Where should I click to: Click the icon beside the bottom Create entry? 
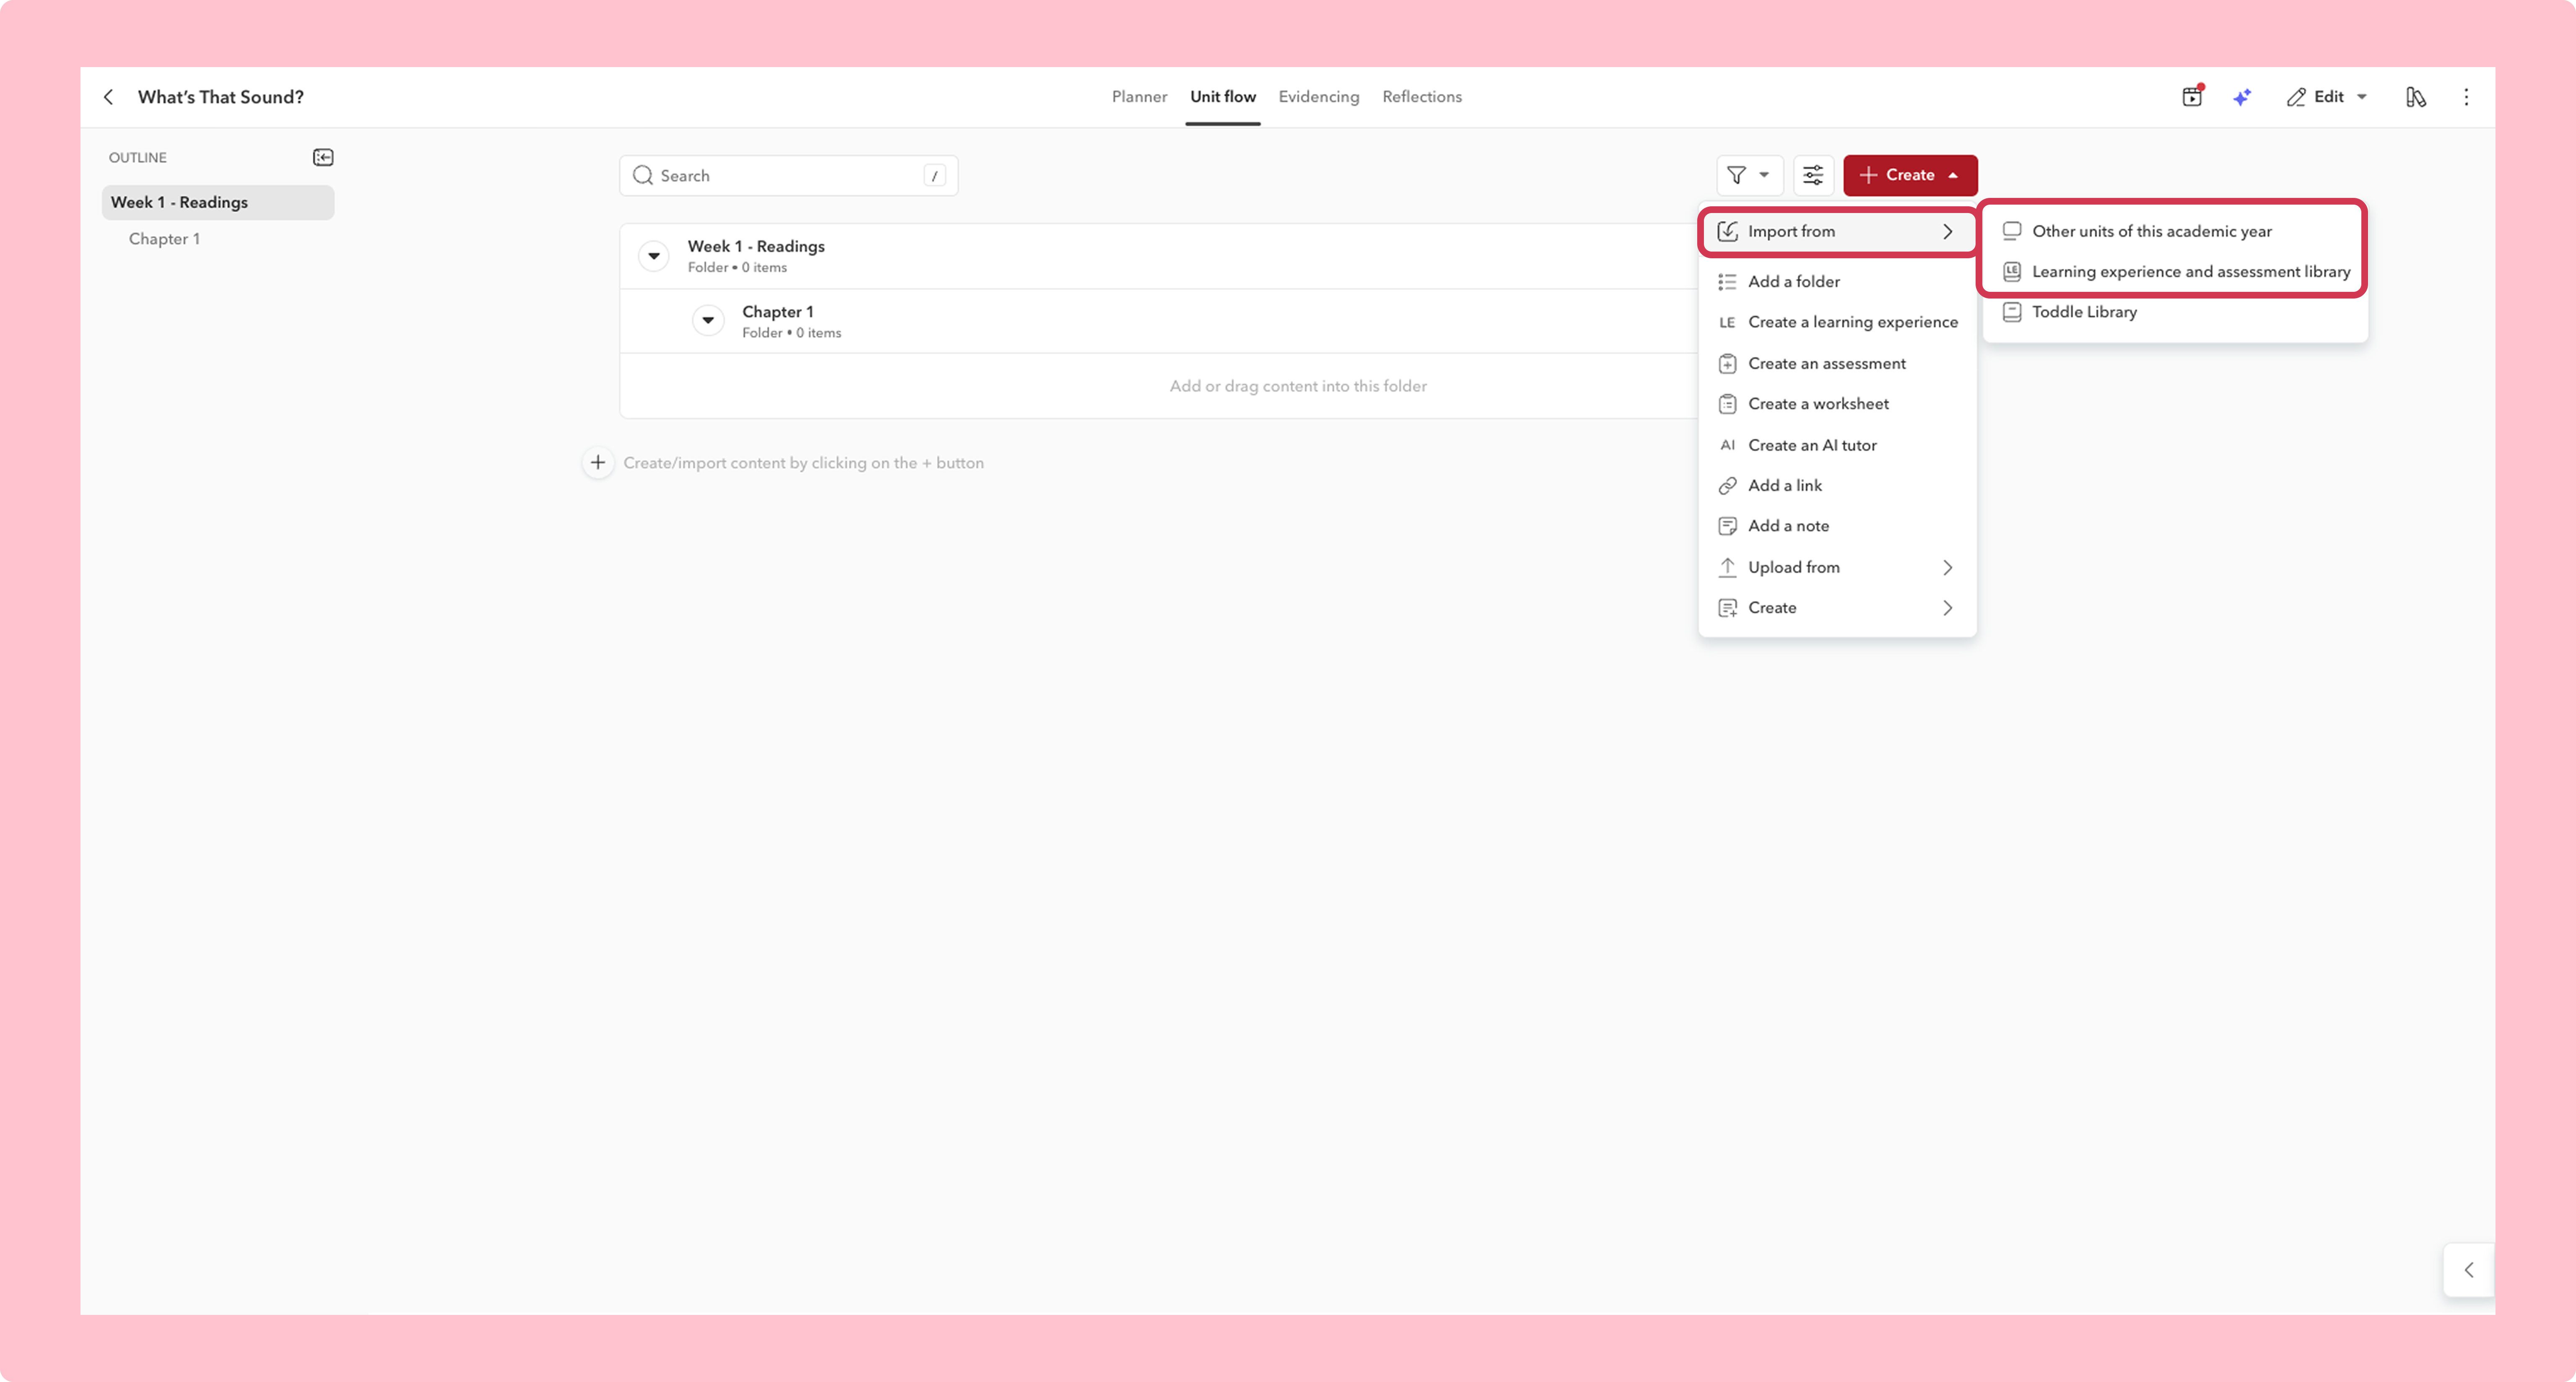(1727, 608)
